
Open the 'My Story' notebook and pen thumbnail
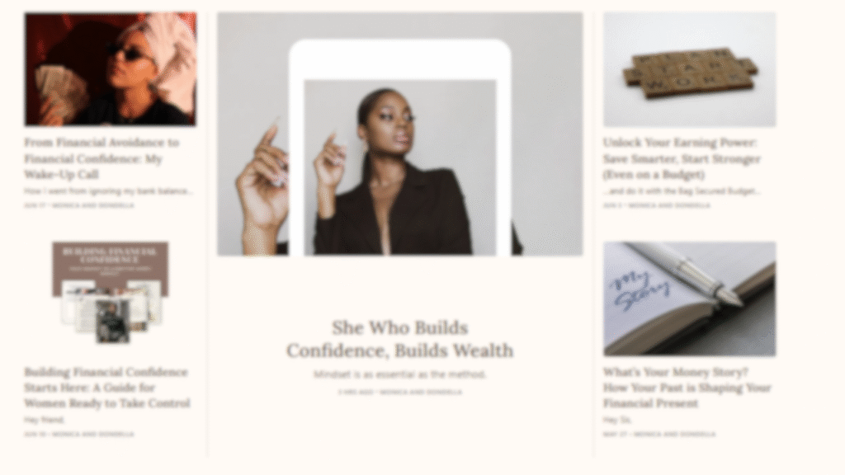(690, 299)
